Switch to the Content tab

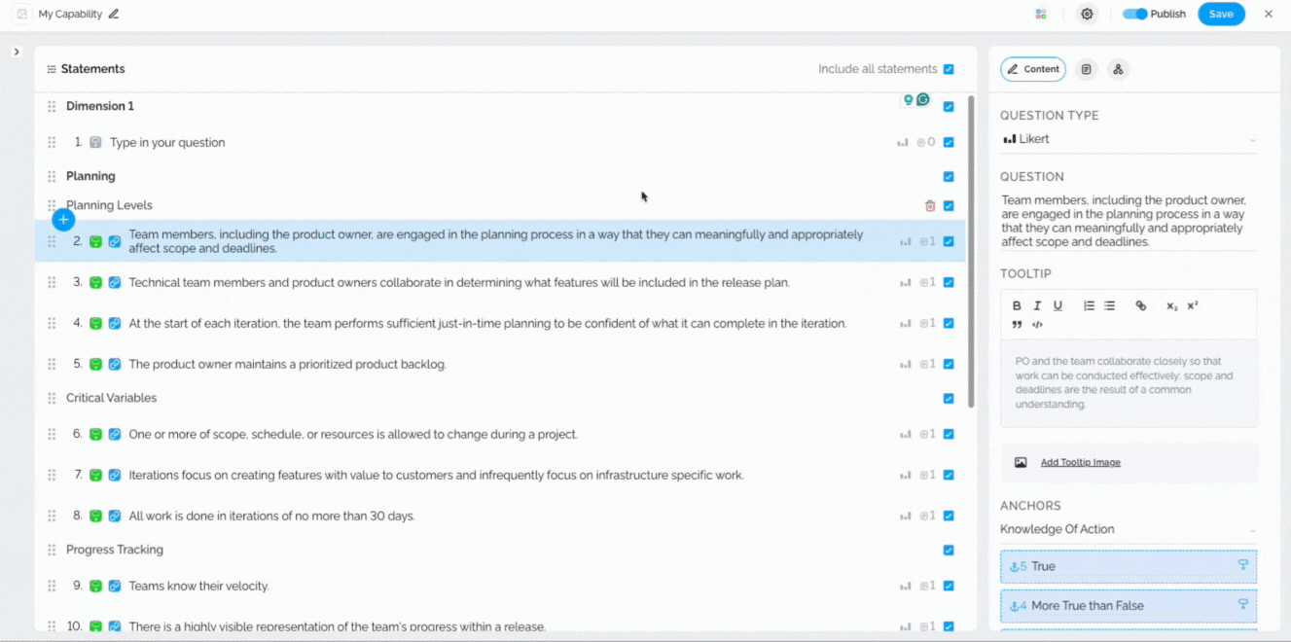point(1032,70)
